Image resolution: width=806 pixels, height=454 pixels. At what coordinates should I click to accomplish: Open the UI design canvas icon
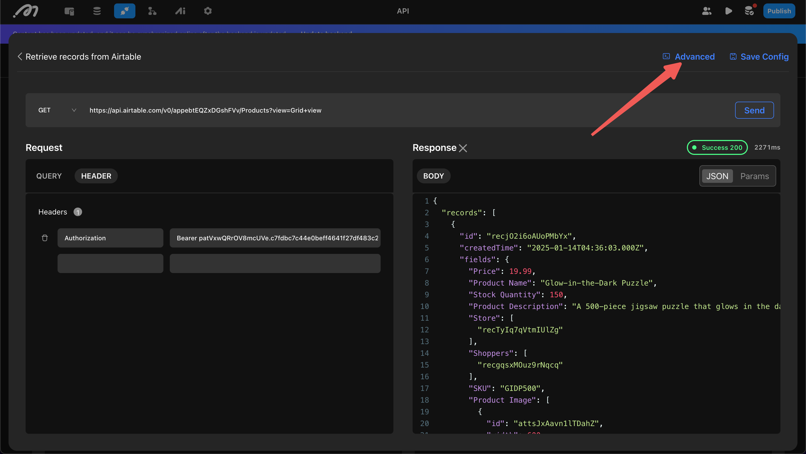[x=69, y=11]
